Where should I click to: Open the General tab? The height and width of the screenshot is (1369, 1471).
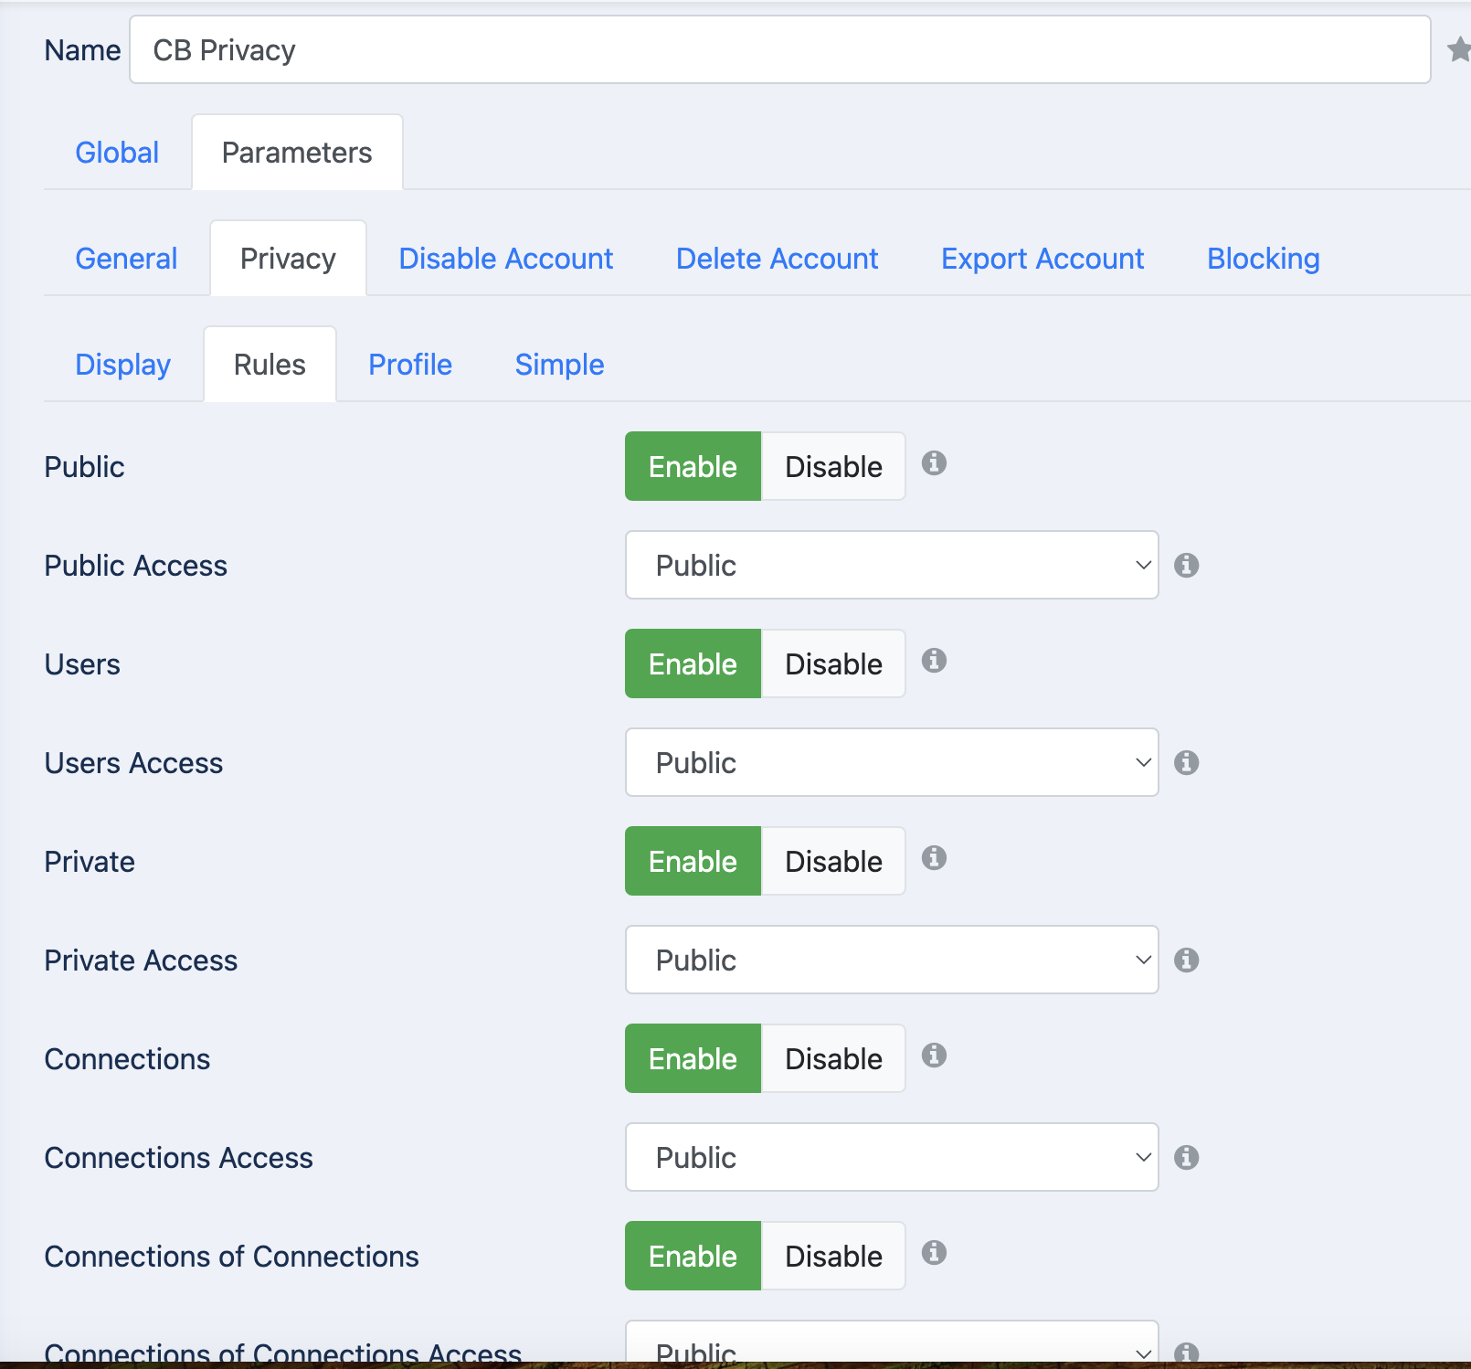click(x=126, y=259)
